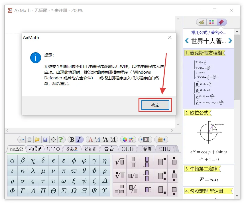This screenshot has width=244, height=203.
Task: Select font style 1 red A
Action: click(90, 139)
